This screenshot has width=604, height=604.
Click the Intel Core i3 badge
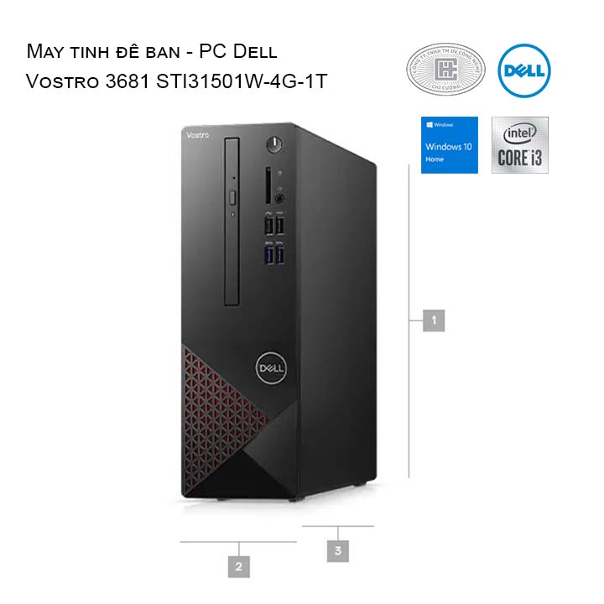[x=519, y=145]
